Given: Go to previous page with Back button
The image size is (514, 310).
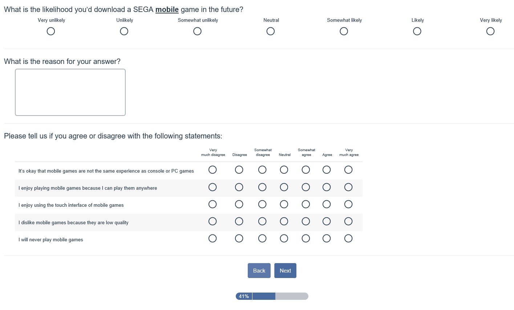Looking at the screenshot, I should (x=259, y=271).
